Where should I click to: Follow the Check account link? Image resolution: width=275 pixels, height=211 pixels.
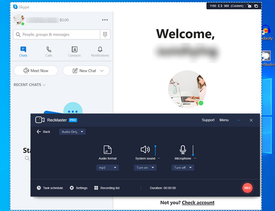[x=198, y=203]
